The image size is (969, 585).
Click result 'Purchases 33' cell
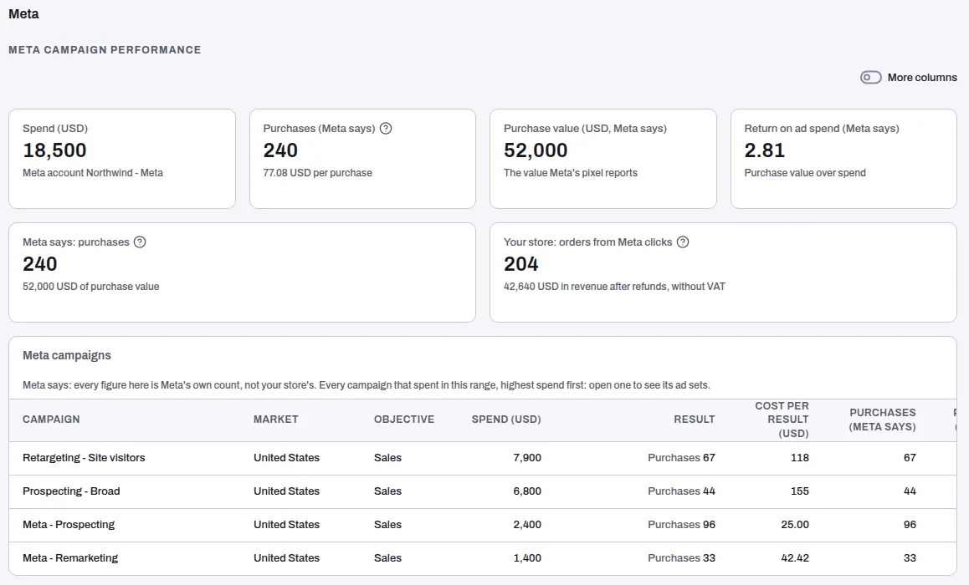click(681, 558)
